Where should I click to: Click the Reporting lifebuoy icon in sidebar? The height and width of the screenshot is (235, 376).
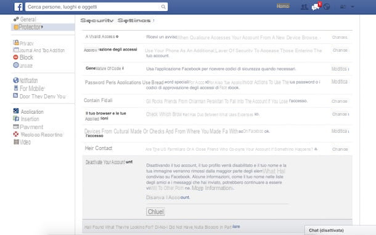(16, 134)
